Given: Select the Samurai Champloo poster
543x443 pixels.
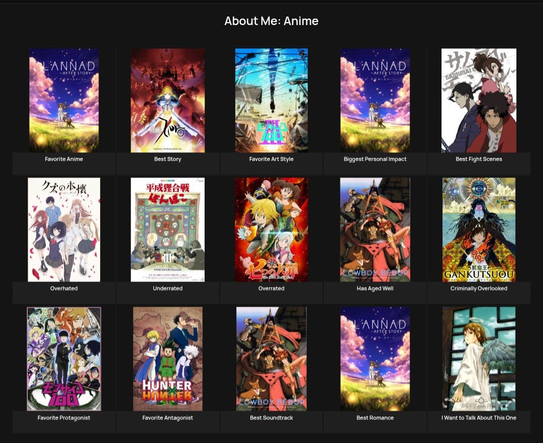Looking at the screenshot, I should pyautogui.click(x=479, y=100).
